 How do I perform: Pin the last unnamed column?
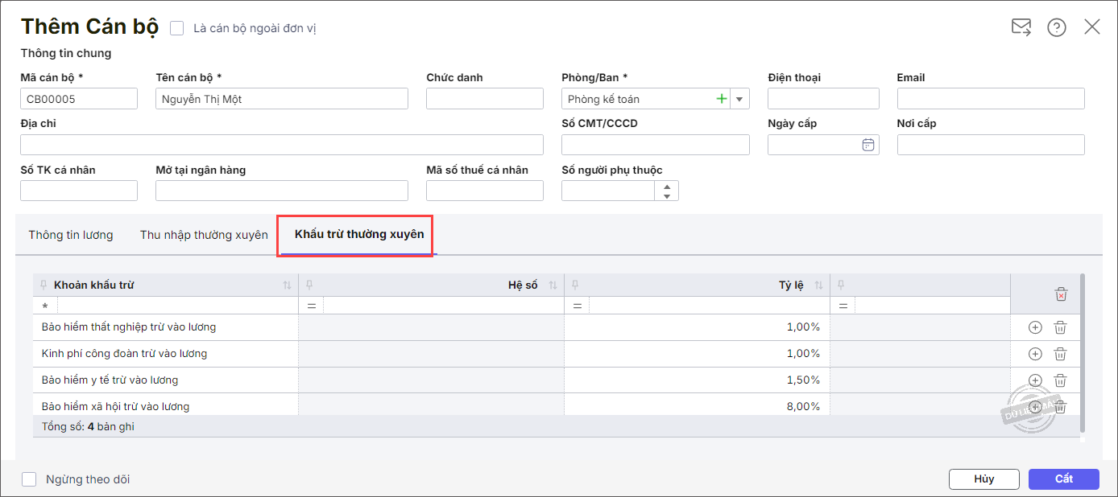tap(842, 285)
